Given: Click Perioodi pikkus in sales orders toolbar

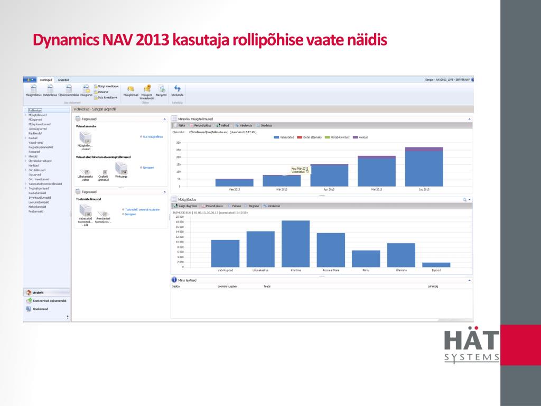Looking at the screenshot, I should [200, 126].
